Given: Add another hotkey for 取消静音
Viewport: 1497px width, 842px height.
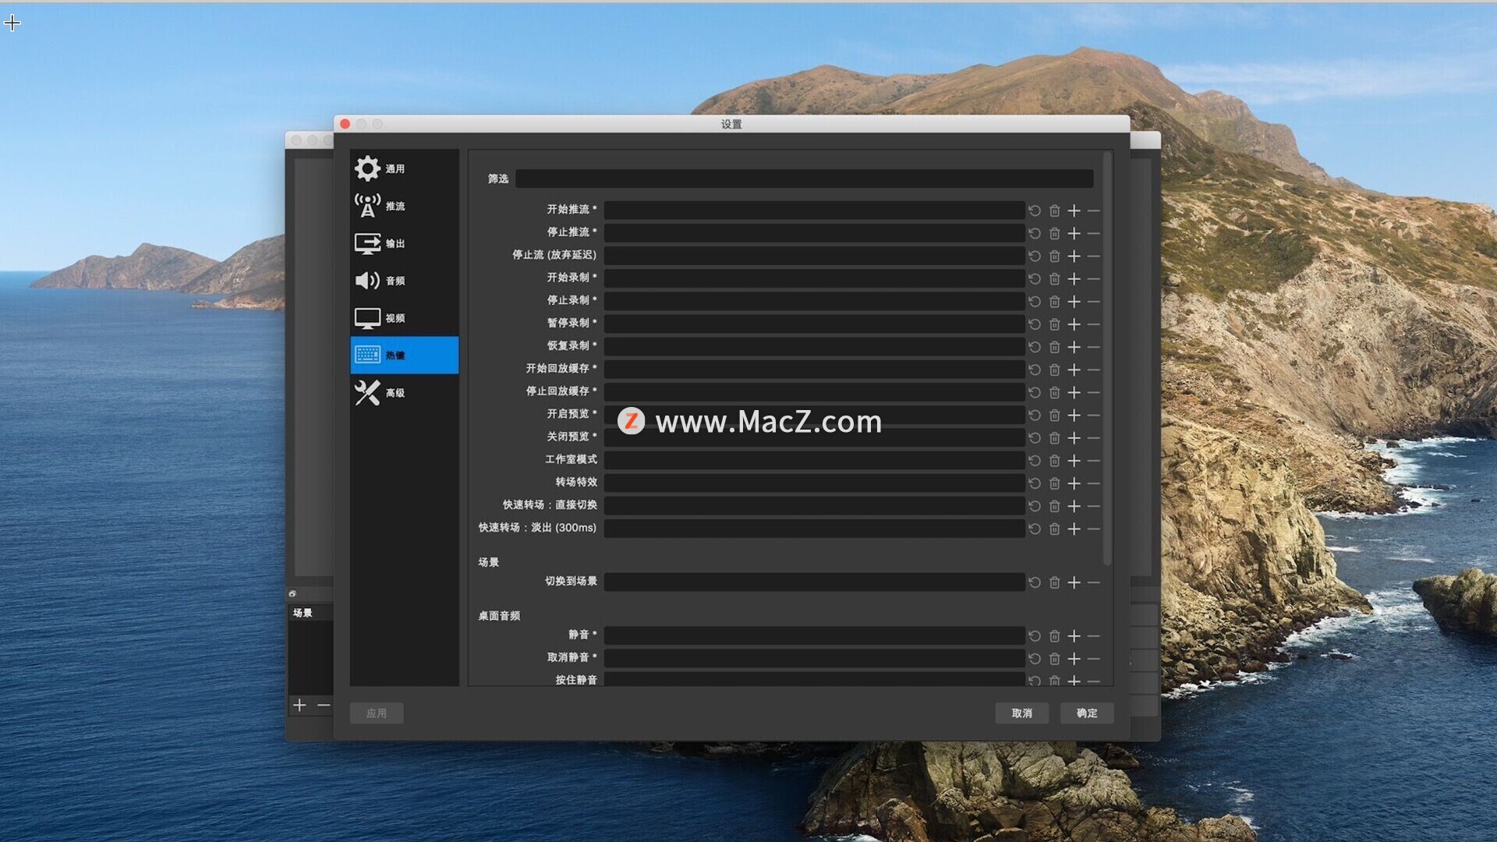Looking at the screenshot, I should 1074,659.
